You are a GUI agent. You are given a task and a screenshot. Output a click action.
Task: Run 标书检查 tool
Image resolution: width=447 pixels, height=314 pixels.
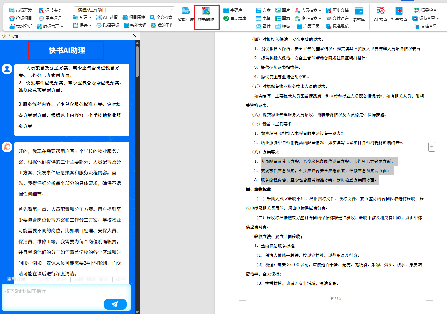[399, 15]
